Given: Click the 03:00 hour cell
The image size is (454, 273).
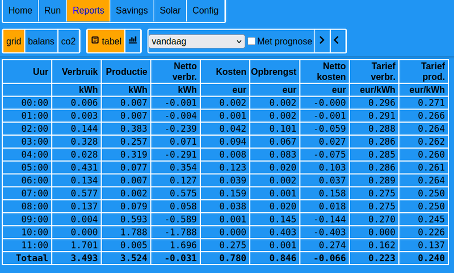Looking at the screenshot, I should pos(27,141).
